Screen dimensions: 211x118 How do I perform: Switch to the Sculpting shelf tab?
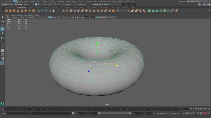point(31,8)
